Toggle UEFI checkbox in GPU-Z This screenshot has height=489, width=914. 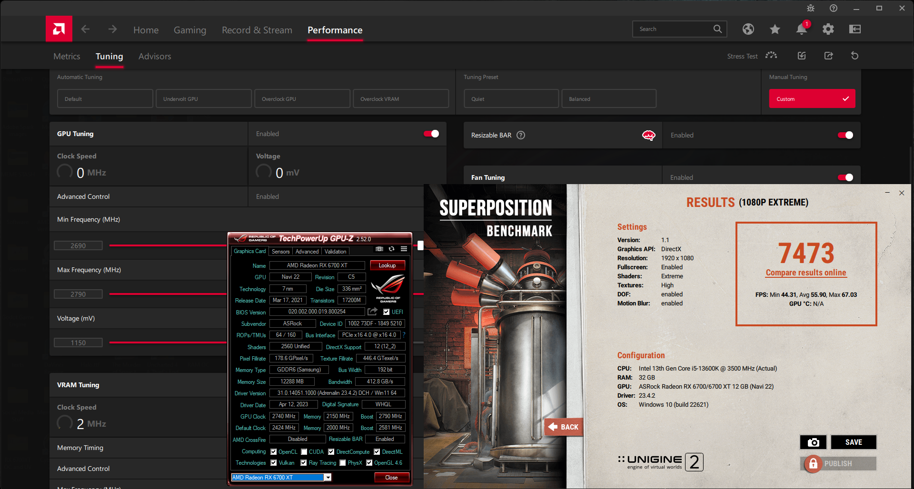pyautogui.click(x=387, y=312)
